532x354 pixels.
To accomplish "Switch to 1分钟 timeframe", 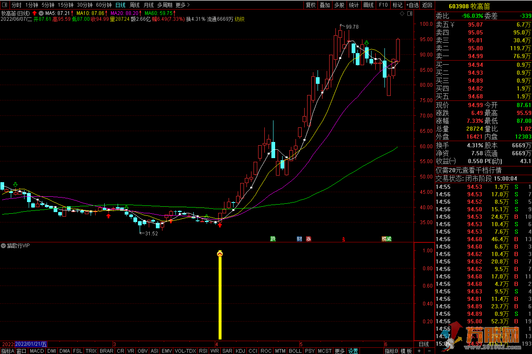I will pyautogui.click(x=32, y=5).
